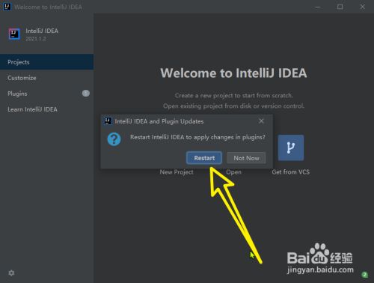Choose Not Now in the update dialog

pyautogui.click(x=246, y=158)
